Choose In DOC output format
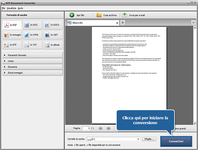Viewport: 198px width, 150px height. point(32,25)
